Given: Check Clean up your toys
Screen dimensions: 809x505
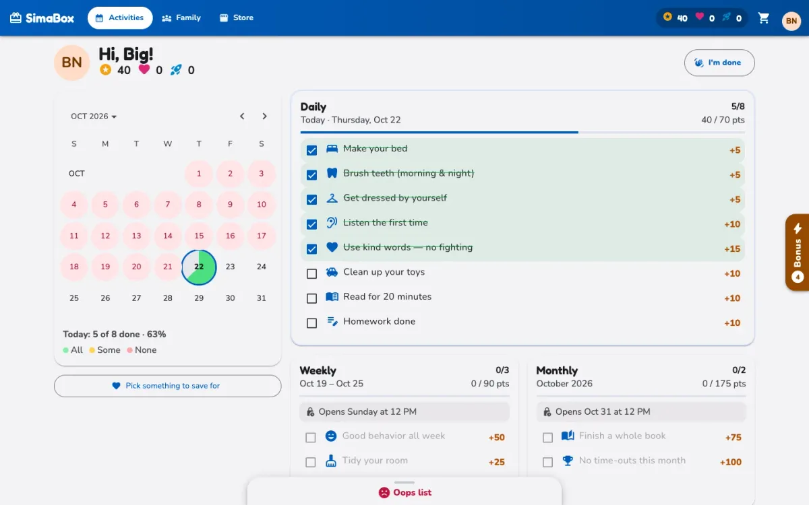Looking at the screenshot, I should pos(311,274).
